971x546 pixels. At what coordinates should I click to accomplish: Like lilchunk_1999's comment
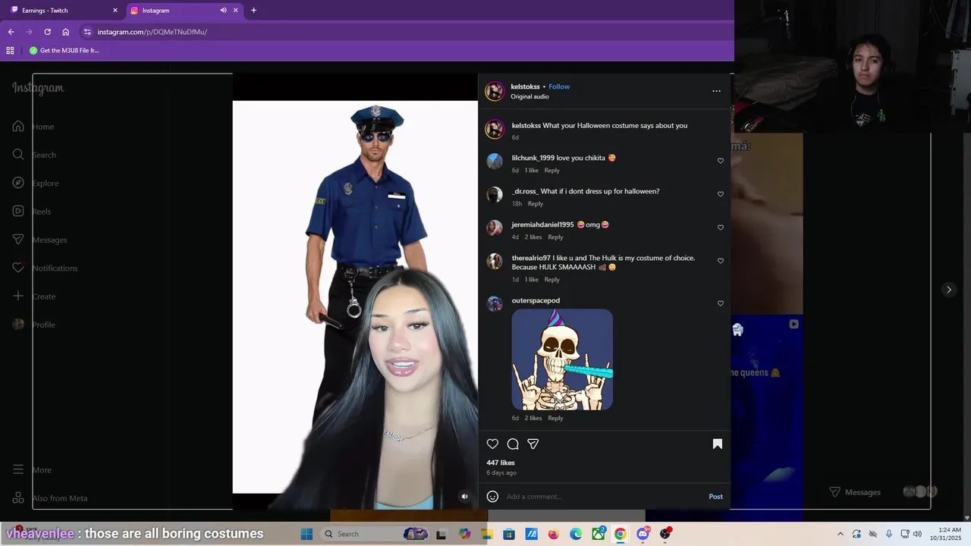click(x=721, y=161)
